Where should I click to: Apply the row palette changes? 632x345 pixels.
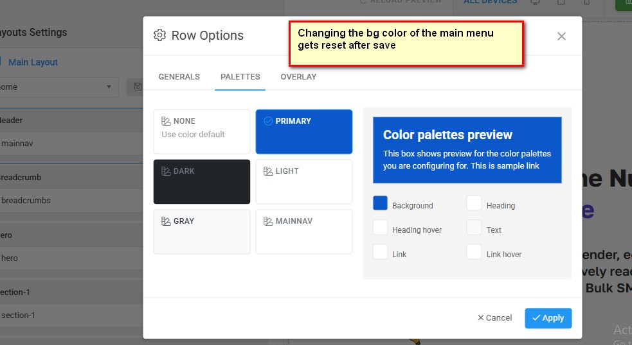click(x=548, y=318)
